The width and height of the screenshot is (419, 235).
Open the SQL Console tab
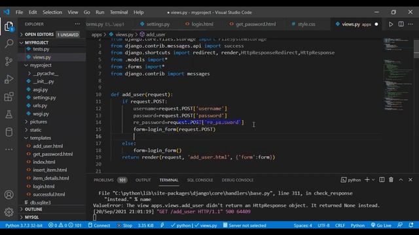point(200,180)
